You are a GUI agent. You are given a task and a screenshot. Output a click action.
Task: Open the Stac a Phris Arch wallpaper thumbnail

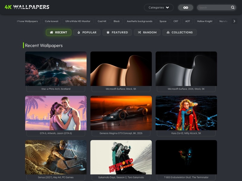coord(56,69)
